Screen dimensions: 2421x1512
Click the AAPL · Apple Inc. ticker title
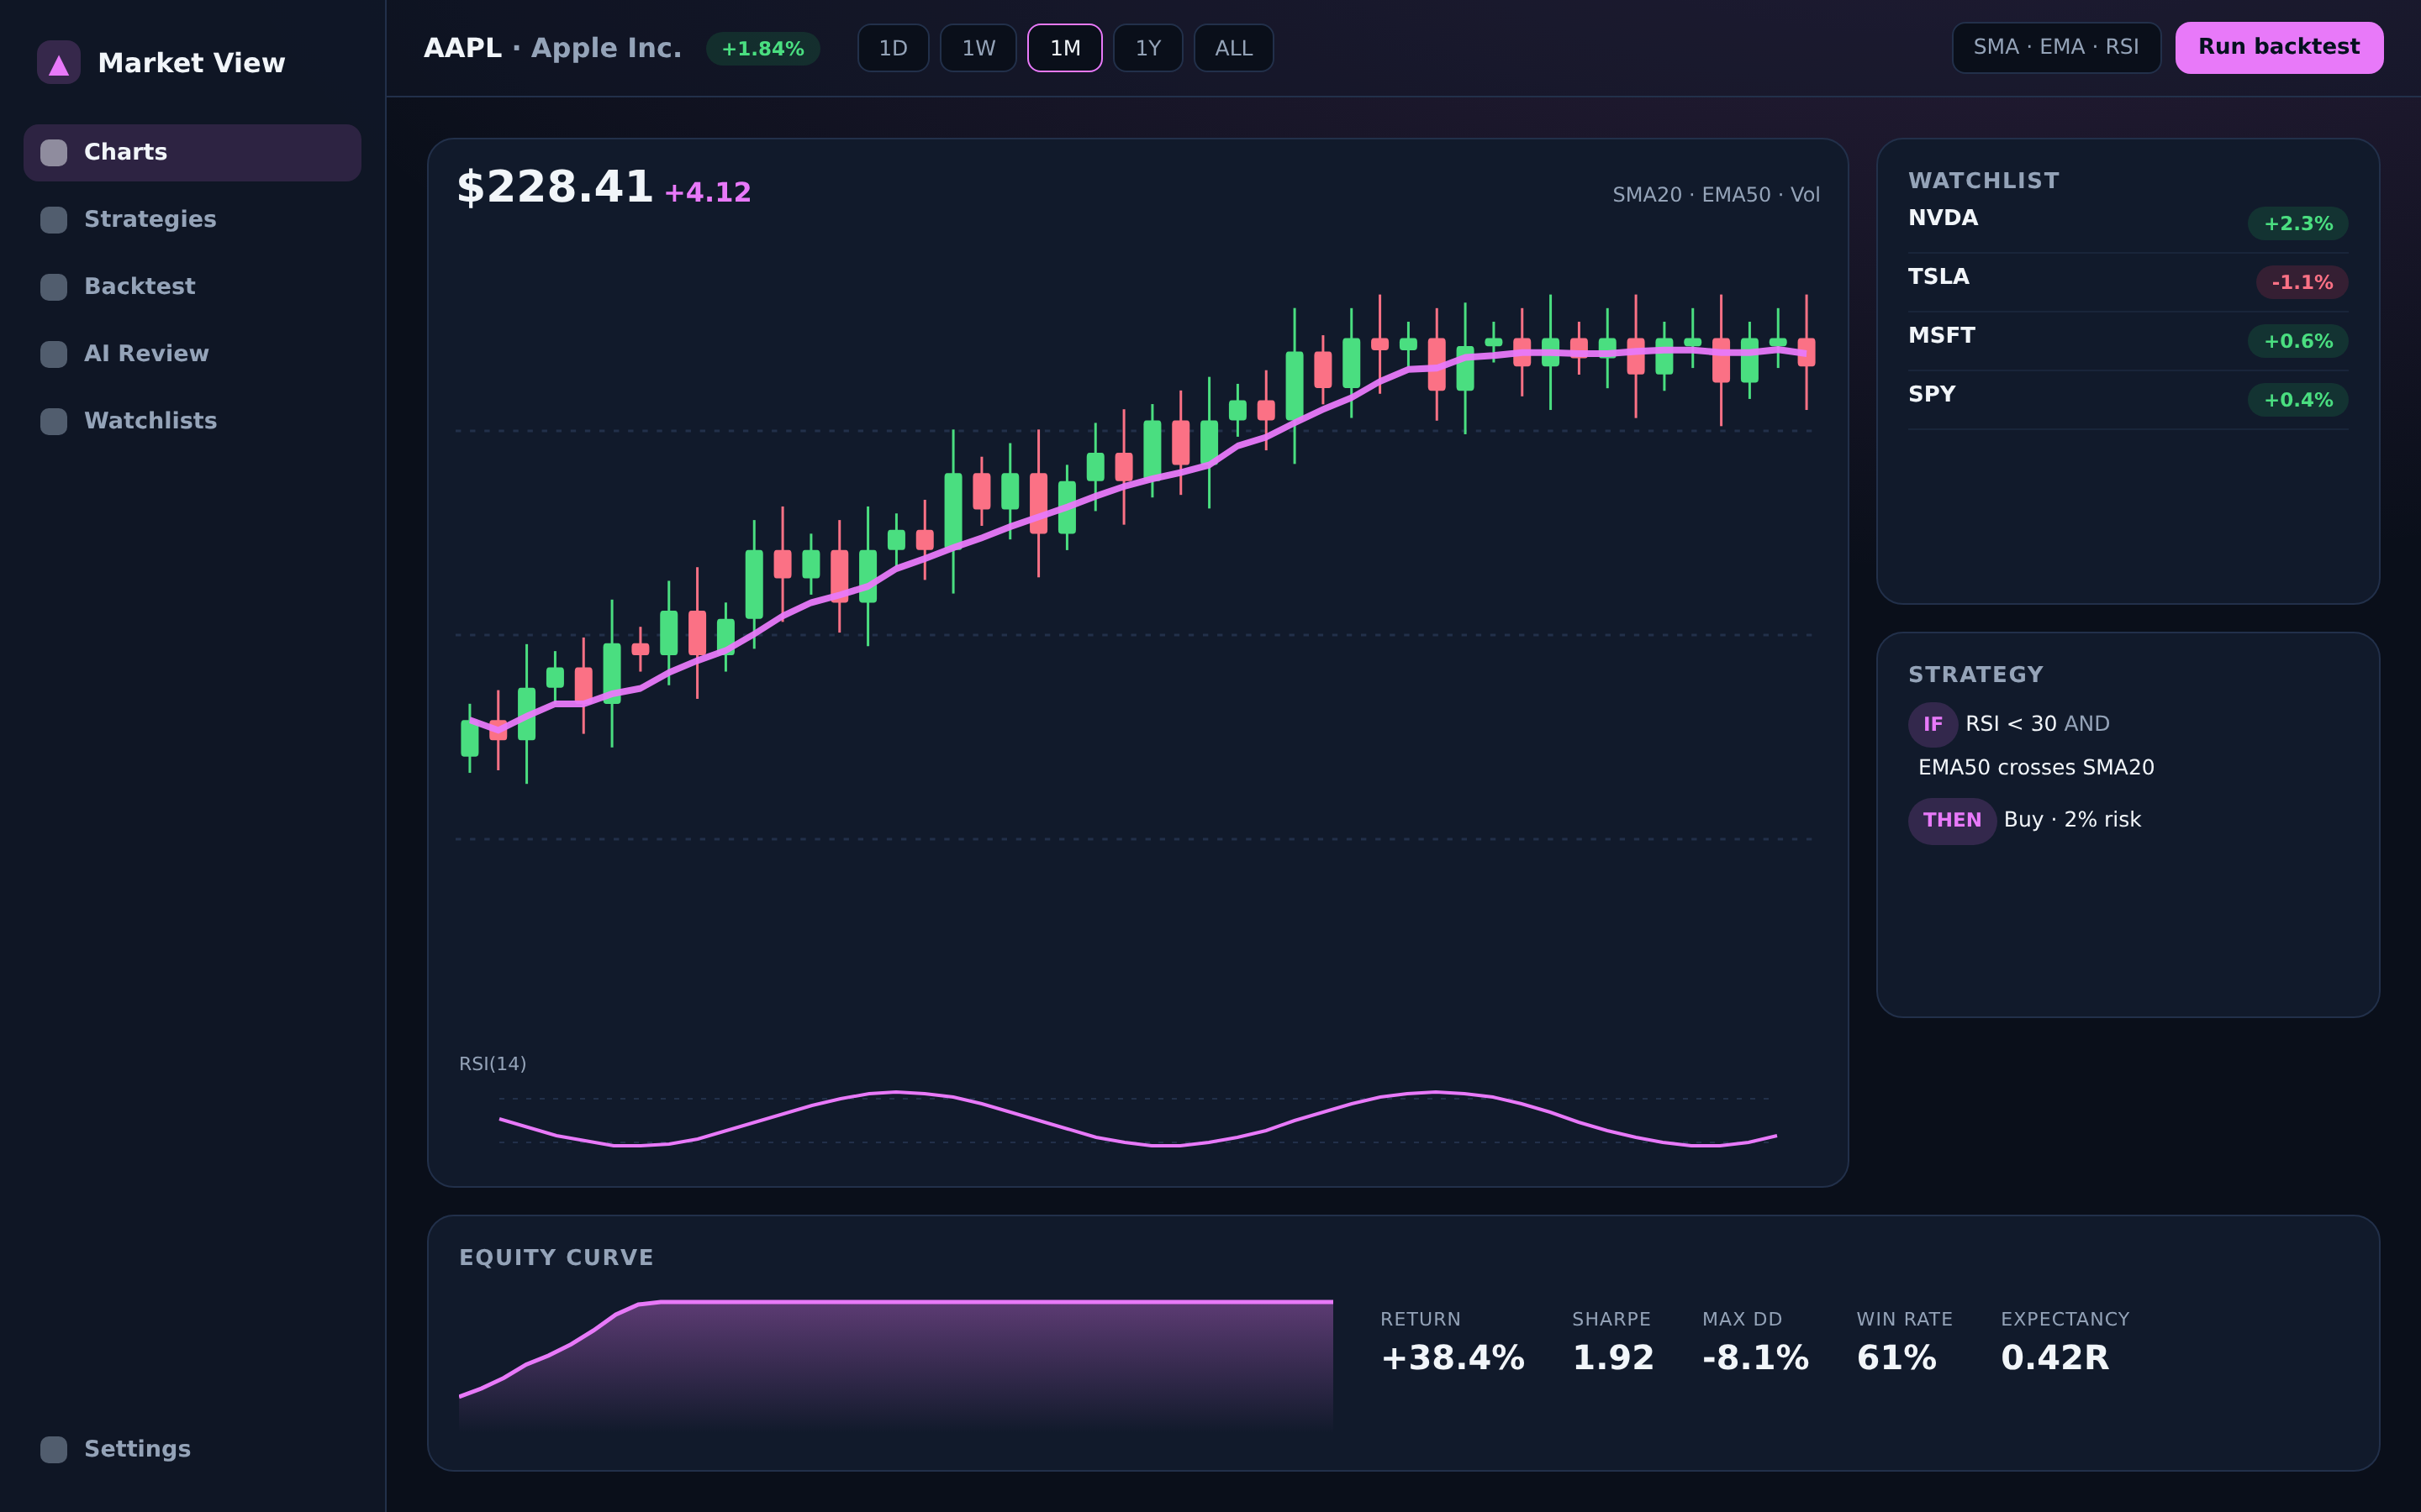coord(552,48)
